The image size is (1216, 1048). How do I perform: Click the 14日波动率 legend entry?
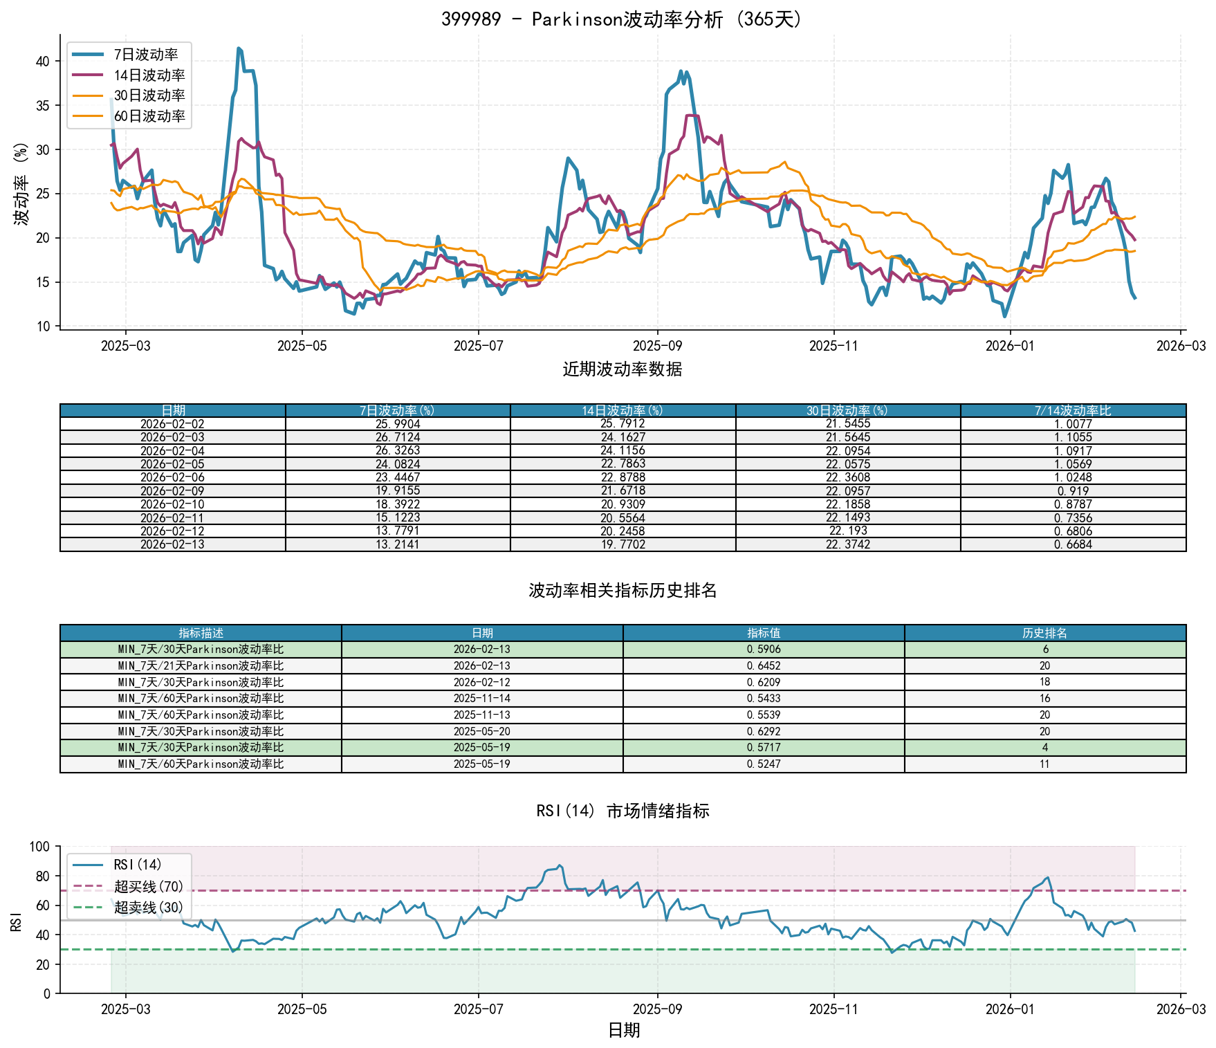149,75
